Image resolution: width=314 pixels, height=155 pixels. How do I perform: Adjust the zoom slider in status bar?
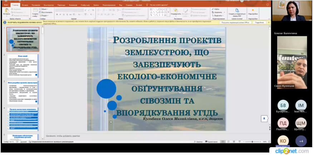[252, 141]
